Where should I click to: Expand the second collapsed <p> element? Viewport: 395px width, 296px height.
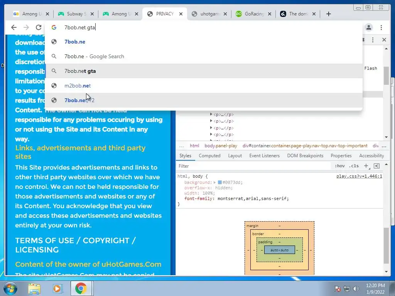click(211, 121)
